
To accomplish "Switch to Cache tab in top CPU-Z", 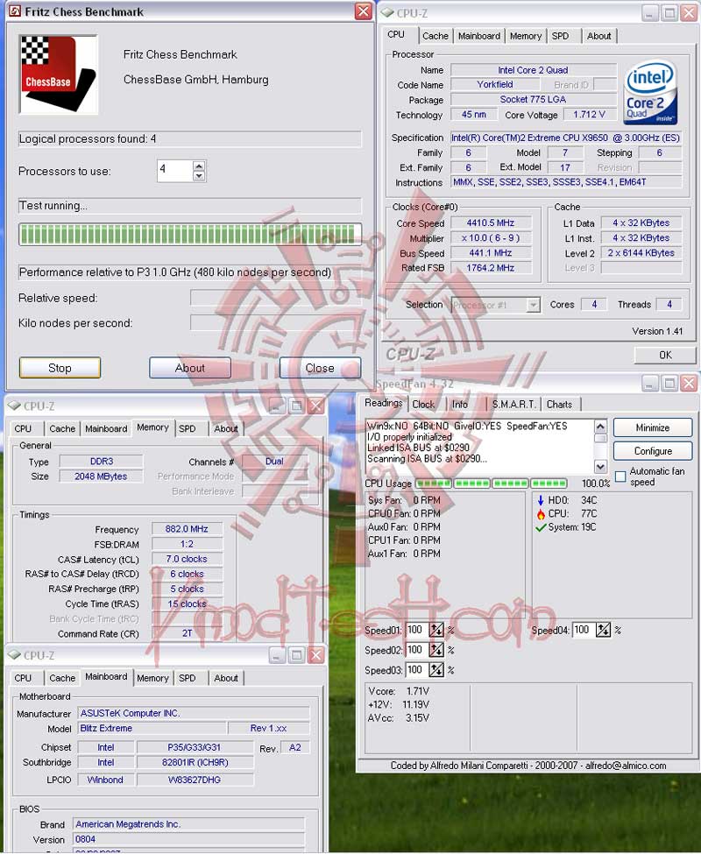I will [435, 36].
